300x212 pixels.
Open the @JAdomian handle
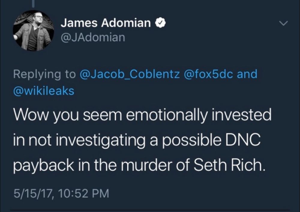coord(92,38)
